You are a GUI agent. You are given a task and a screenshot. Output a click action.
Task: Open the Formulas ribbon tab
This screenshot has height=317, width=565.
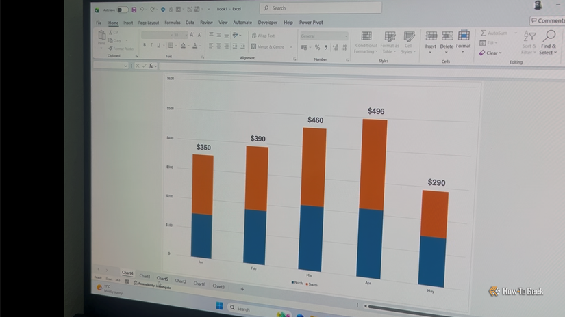pyautogui.click(x=172, y=23)
